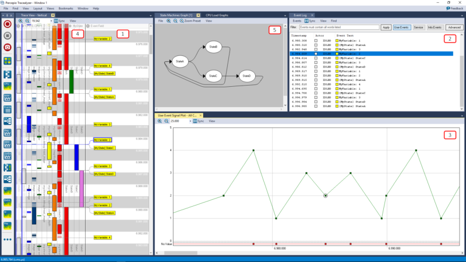
Task: Toggle Sync in the Trace View toolbar
Action: coord(58,21)
